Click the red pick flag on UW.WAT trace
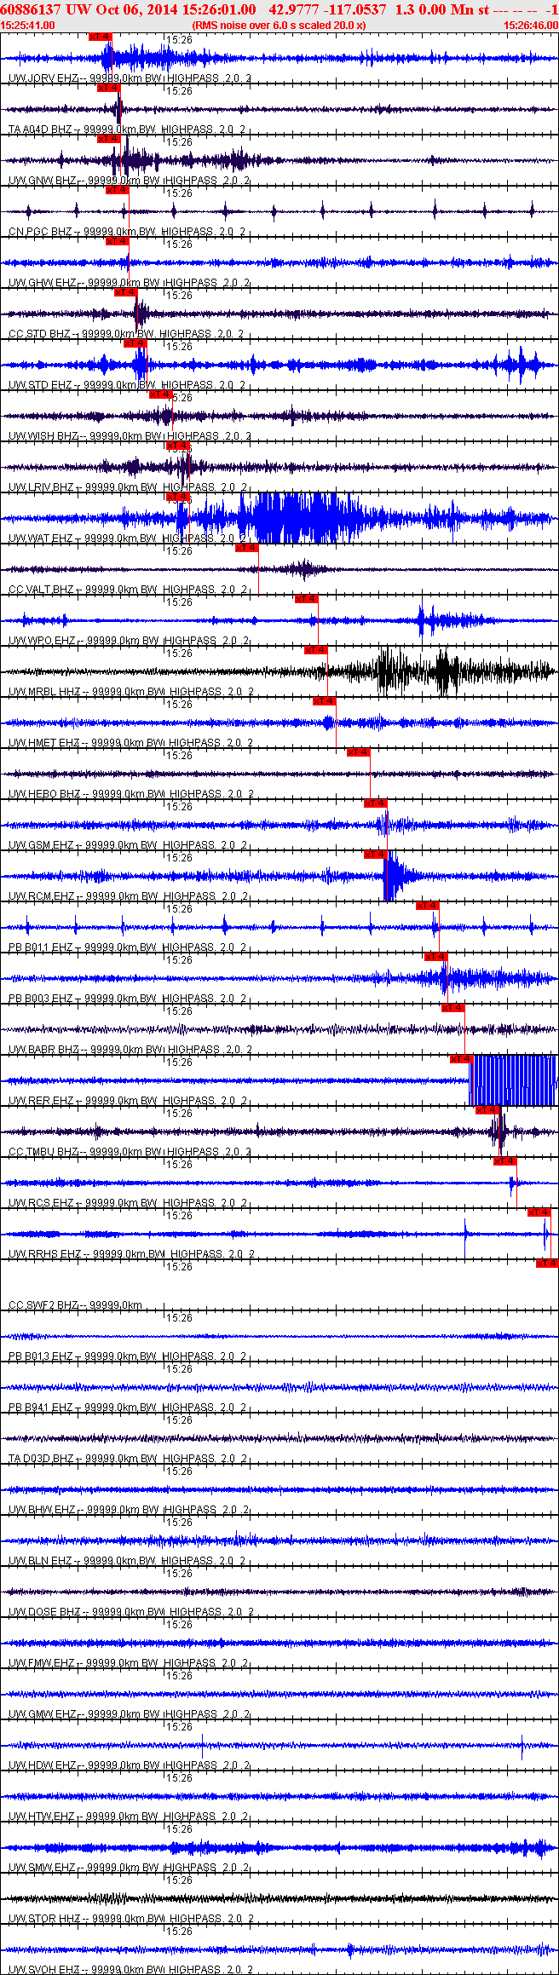The width and height of the screenshot is (559, 1975). pos(177,497)
